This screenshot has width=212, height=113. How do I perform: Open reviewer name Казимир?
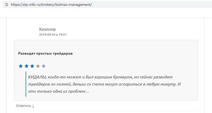tap(47, 29)
